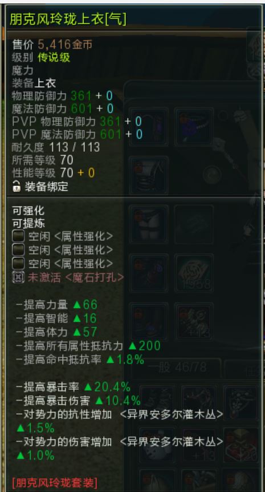Select the shoes item slot above tabs
This screenshot has height=492, width=265.
pyautogui.click(x=149, y=321)
